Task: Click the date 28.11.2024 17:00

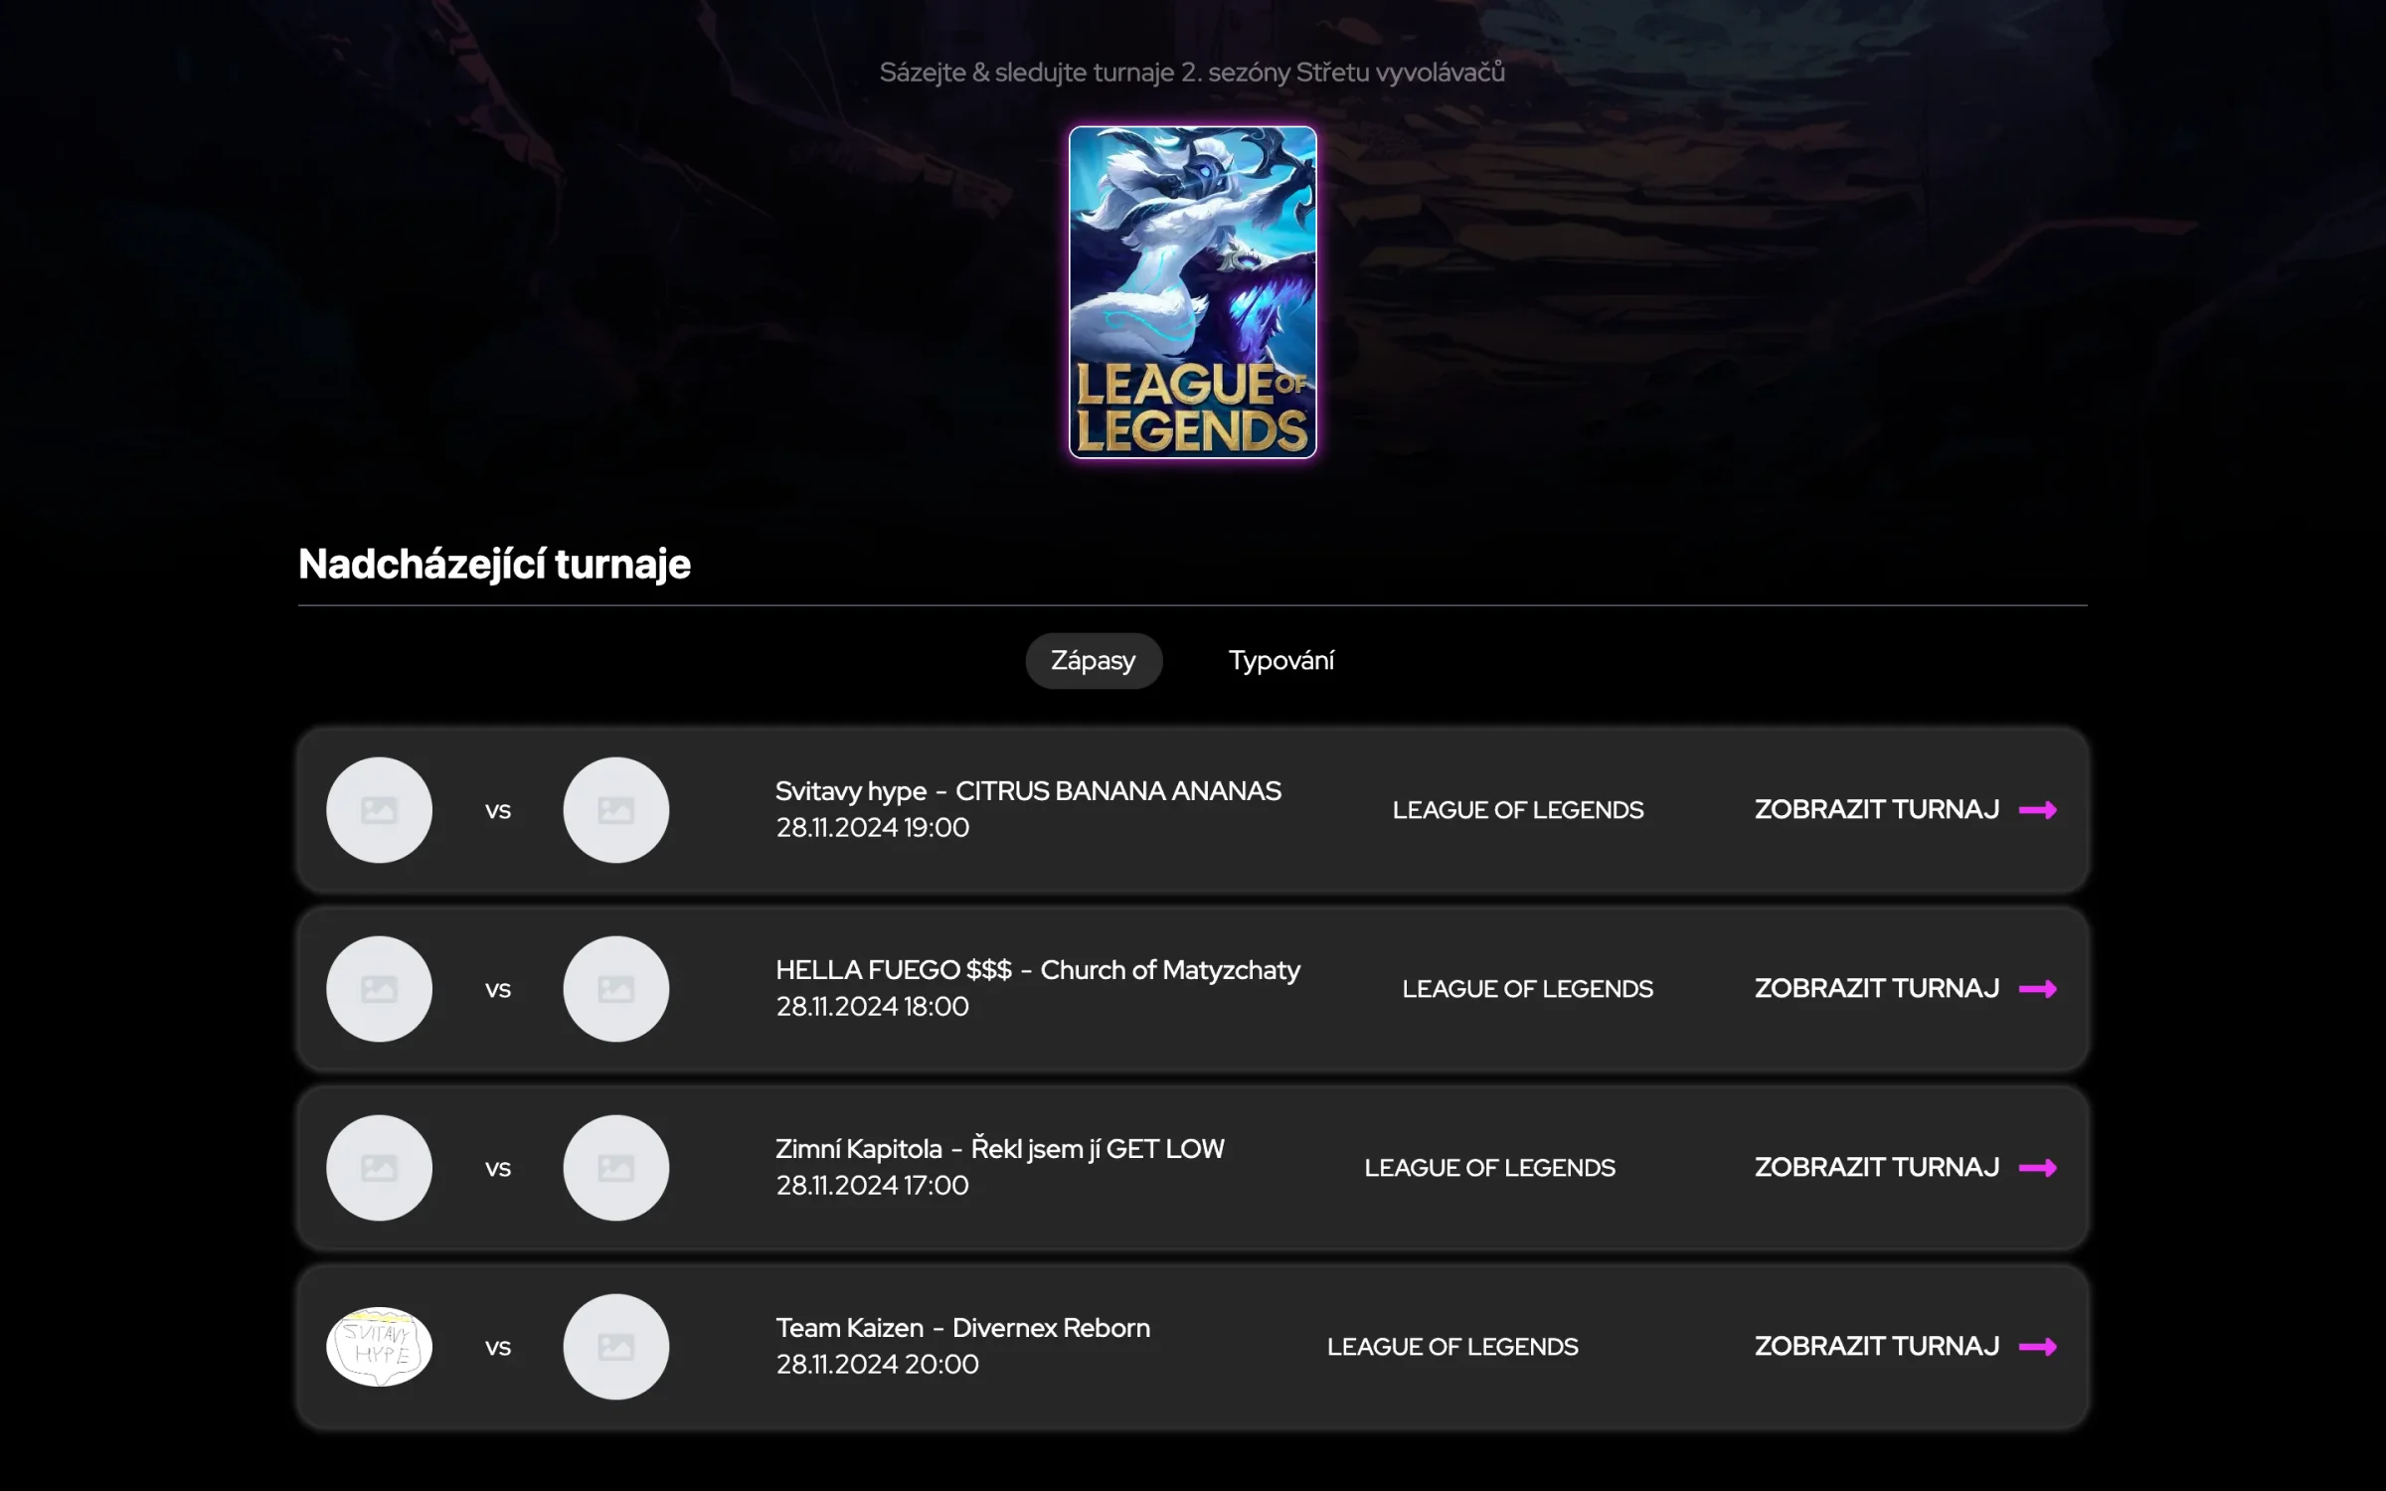Action: pos(873,1186)
